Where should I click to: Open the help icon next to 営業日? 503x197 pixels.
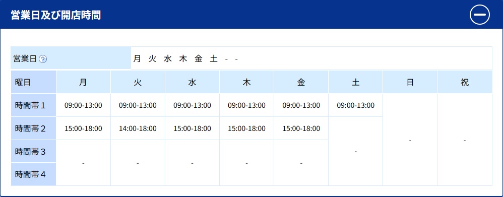pos(43,59)
